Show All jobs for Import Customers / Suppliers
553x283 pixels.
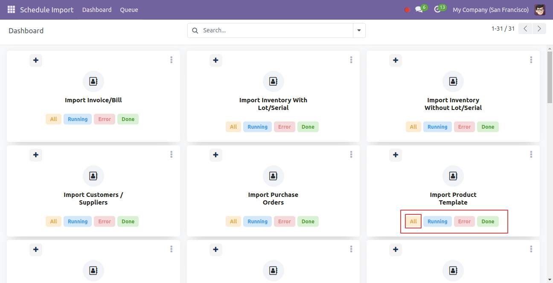pos(53,222)
